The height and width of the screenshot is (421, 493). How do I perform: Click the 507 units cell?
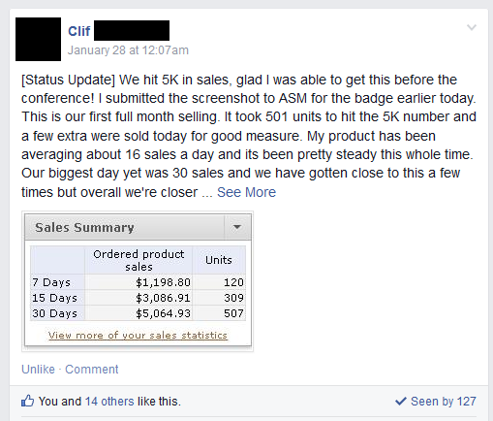[x=233, y=313]
